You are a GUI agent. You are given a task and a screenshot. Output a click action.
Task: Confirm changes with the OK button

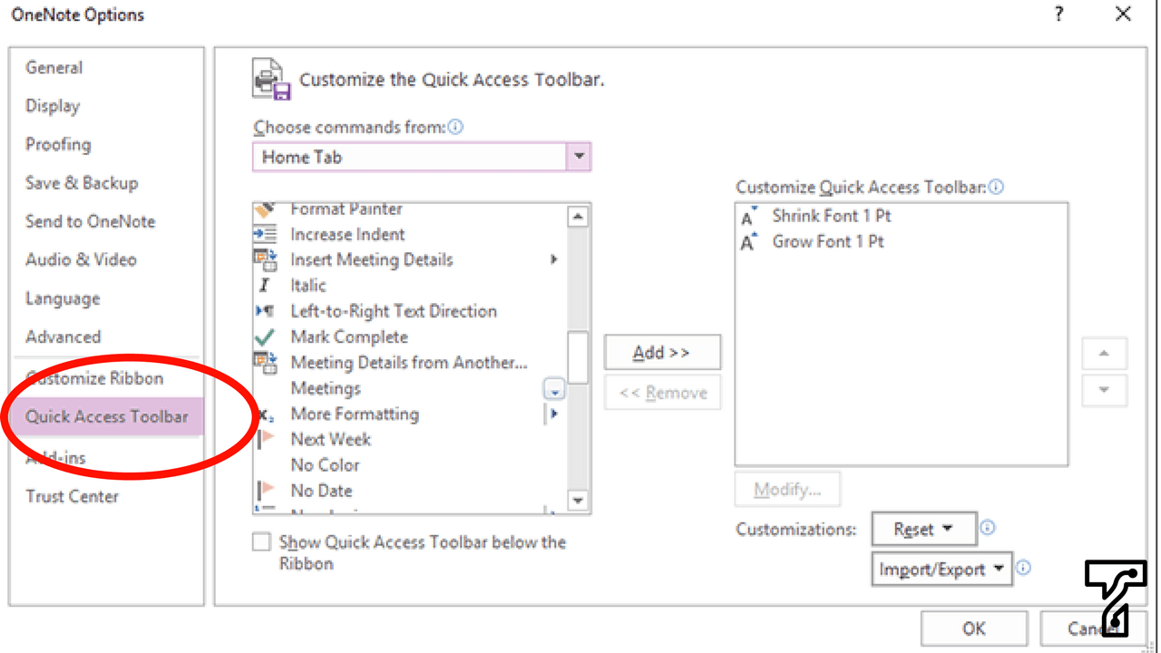(x=973, y=629)
